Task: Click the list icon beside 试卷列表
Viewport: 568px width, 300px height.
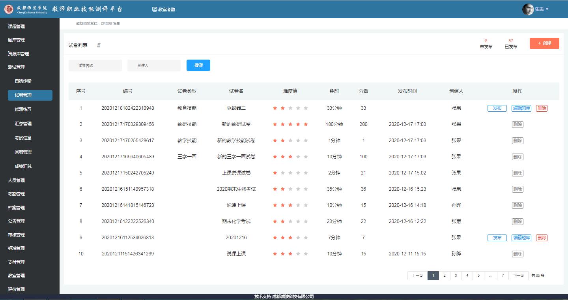Action: coord(99,45)
